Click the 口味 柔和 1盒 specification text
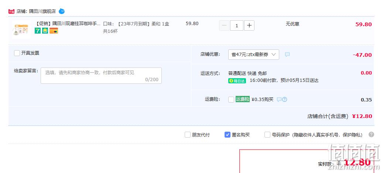 click(136, 28)
